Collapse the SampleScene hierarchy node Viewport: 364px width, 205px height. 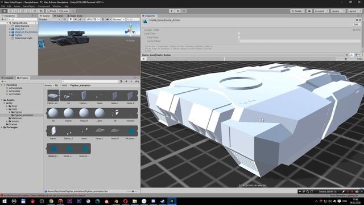[x=7, y=23]
